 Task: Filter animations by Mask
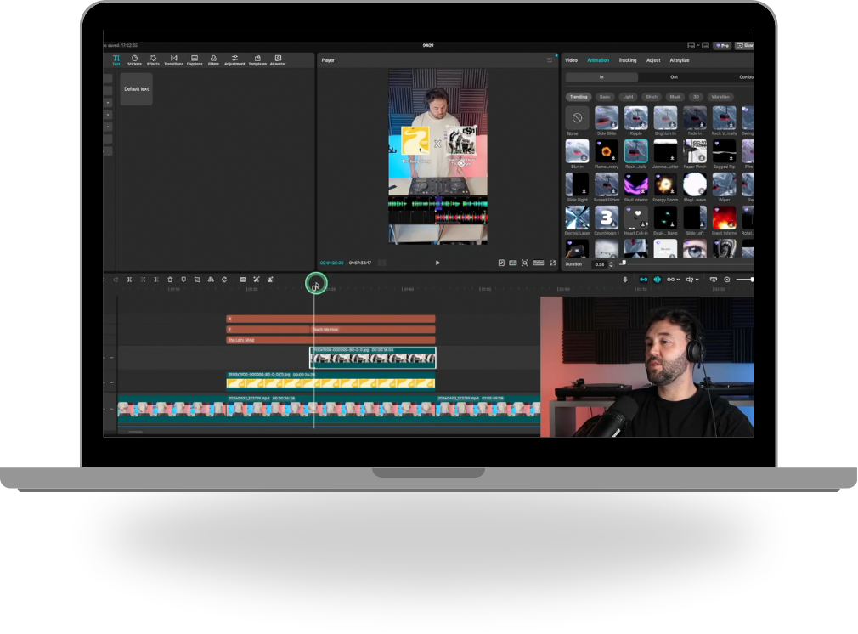(x=675, y=97)
